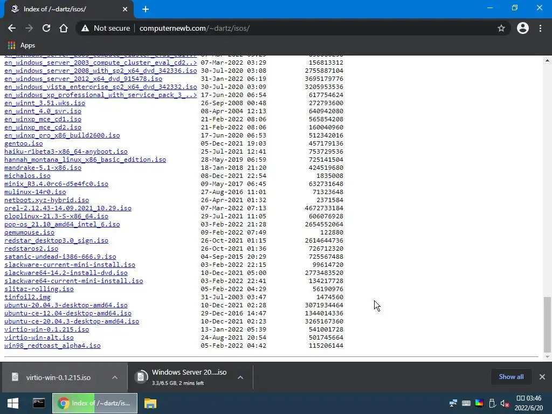Screen dimensions: 552x414
Task: Click the scrollbar up arrow
Action: coord(547,60)
